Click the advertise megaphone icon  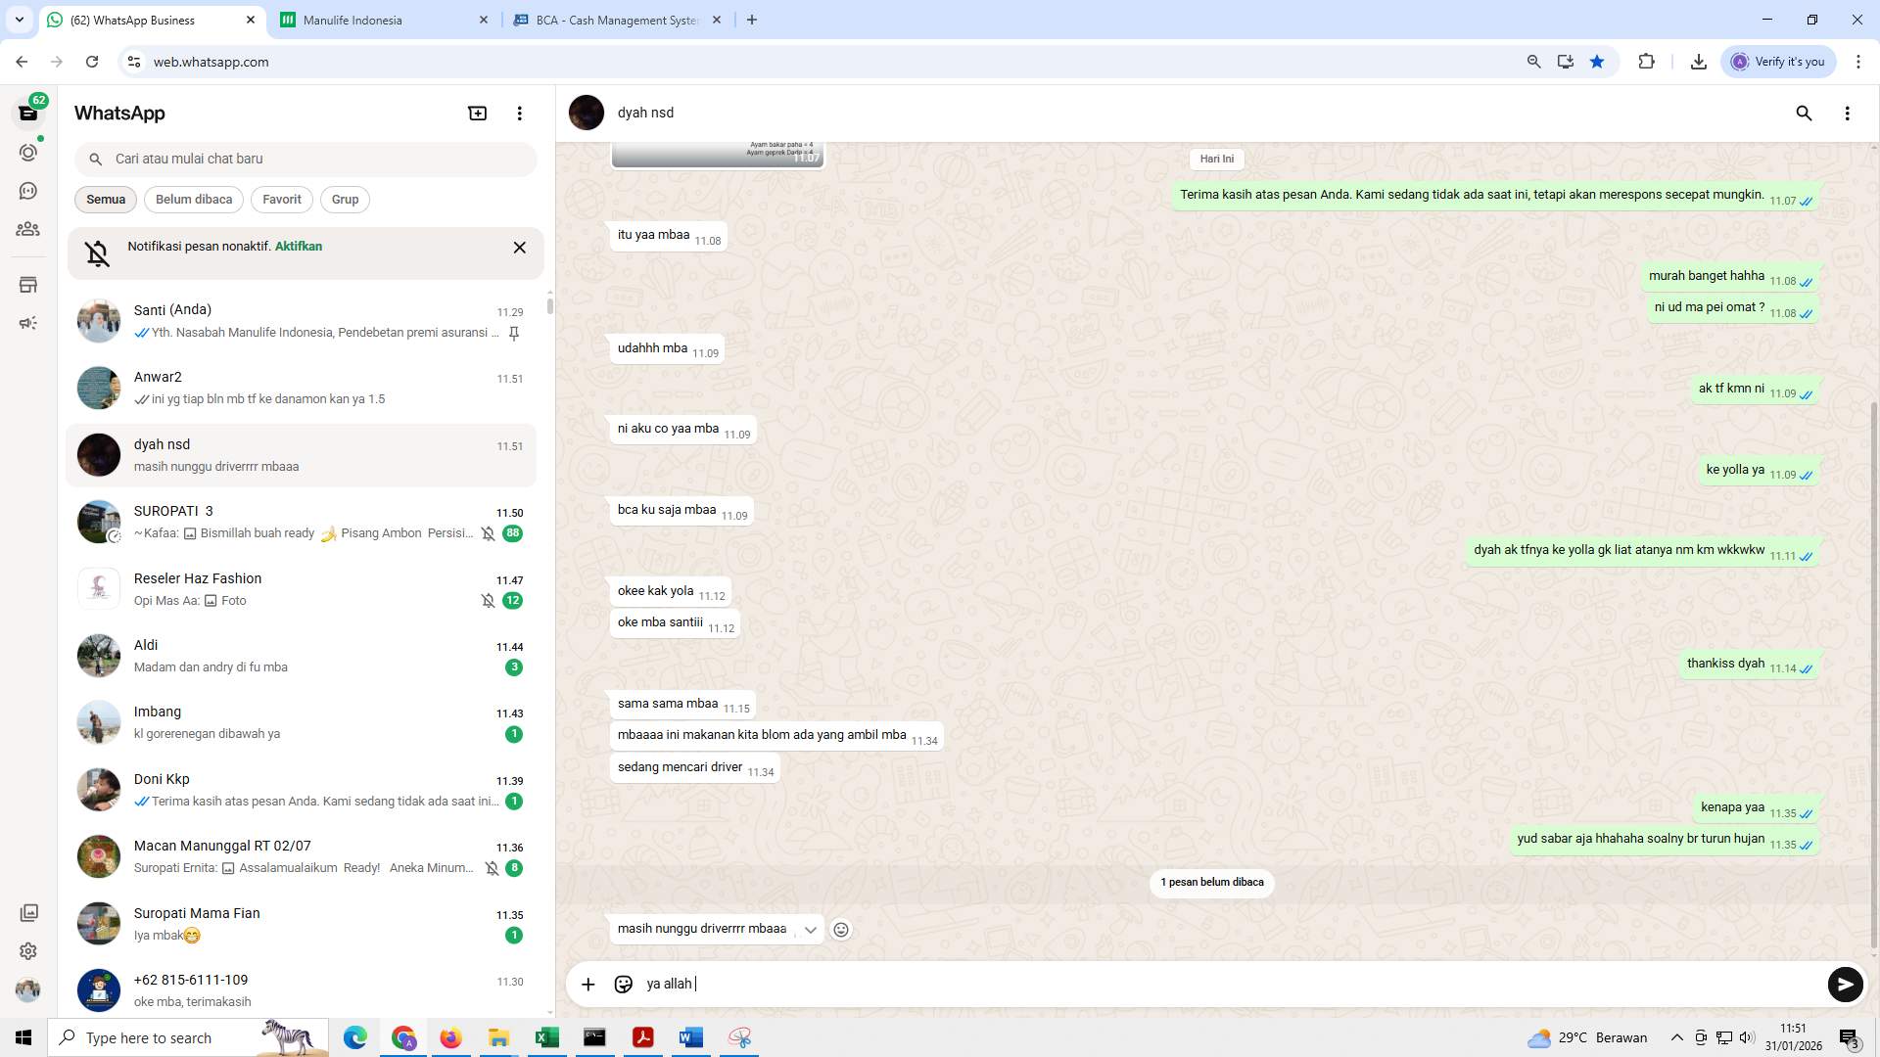tap(28, 322)
